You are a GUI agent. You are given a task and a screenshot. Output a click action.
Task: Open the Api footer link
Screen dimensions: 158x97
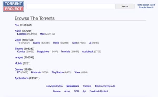84,91
